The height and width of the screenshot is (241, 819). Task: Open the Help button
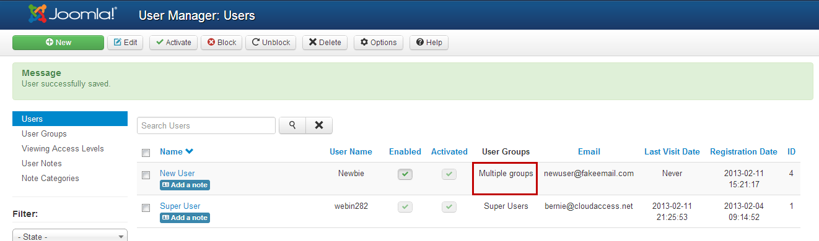429,43
